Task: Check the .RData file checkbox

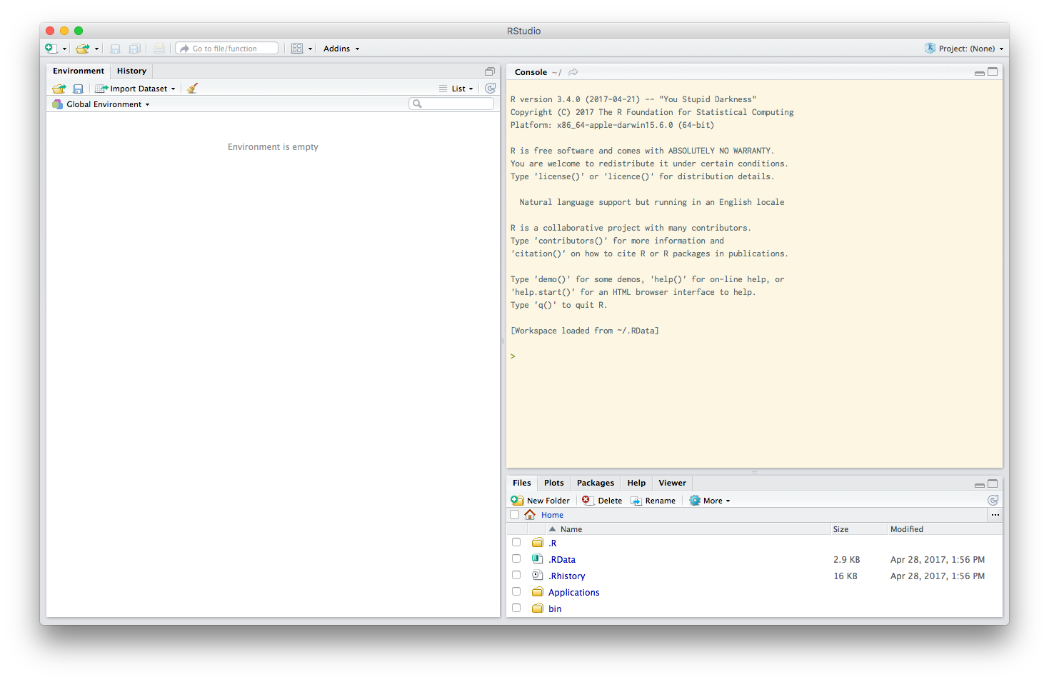Action: tap(516, 558)
